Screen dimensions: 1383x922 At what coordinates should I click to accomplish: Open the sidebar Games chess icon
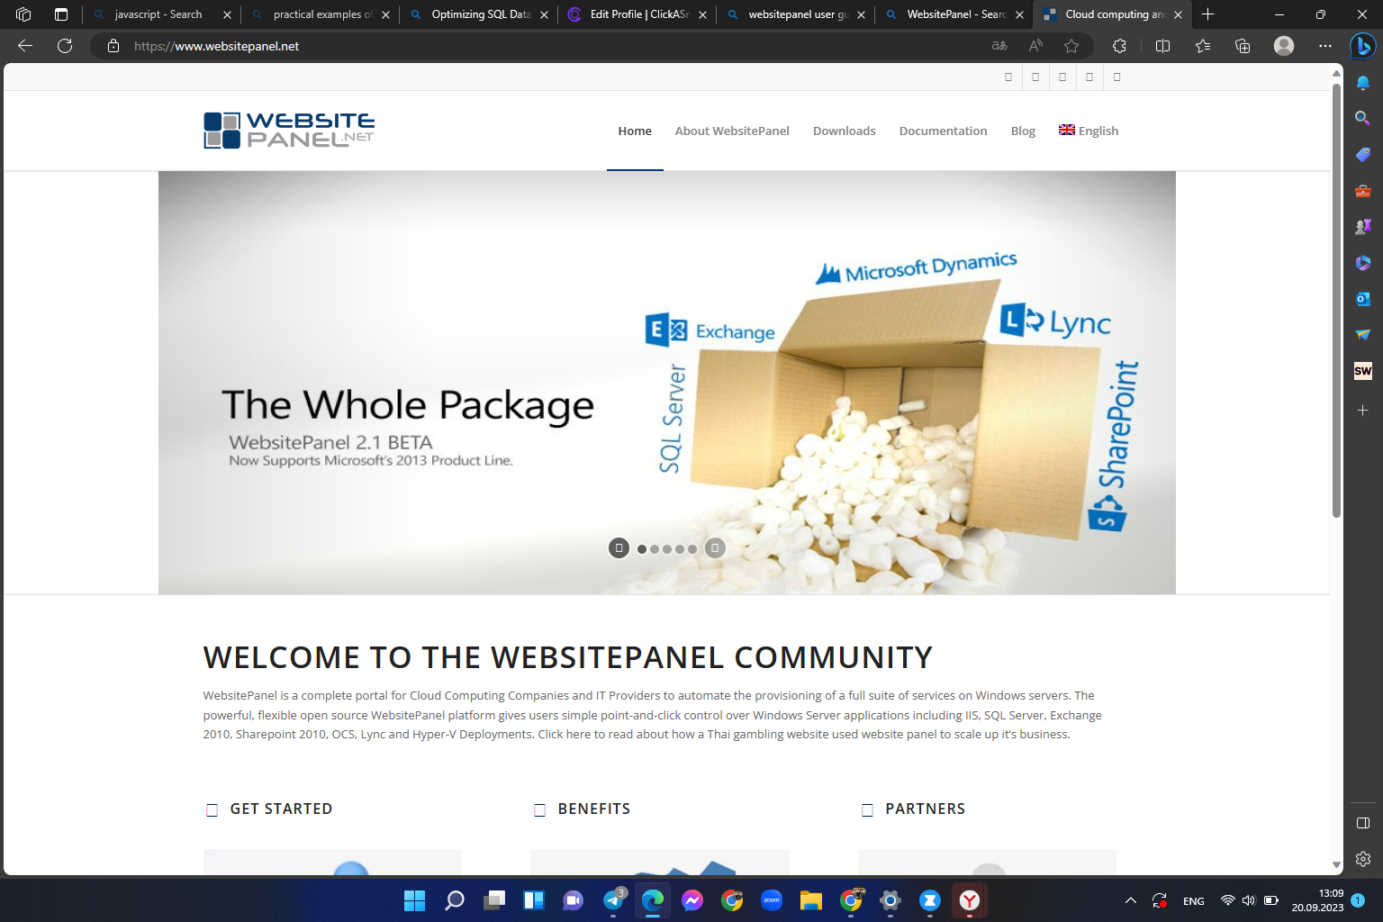click(1363, 227)
